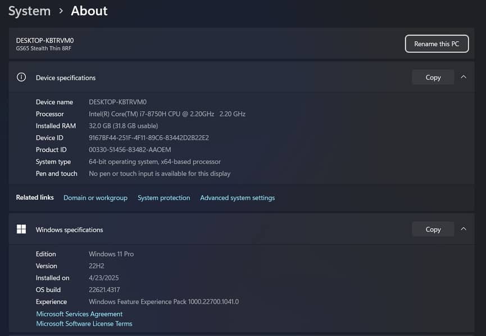Image resolution: width=486 pixels, height=336 pixels.
Task: Select the device name value DESKTOP-KBTRVM0 in specifications
Action: (x=118, y=102)
